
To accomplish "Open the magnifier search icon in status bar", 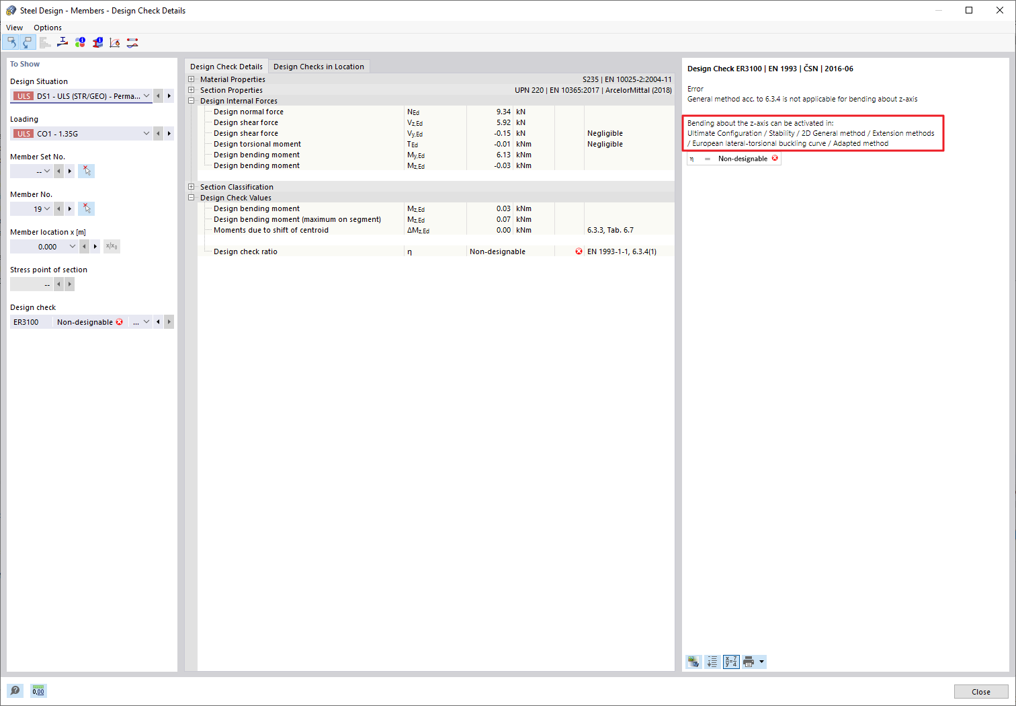I will (15, 691).
